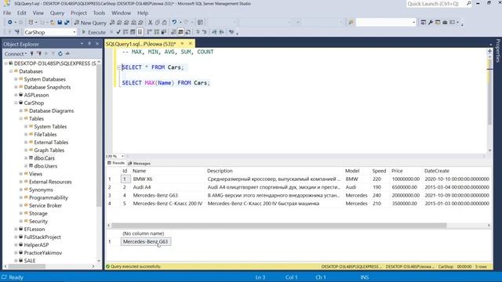Image resolution: width=502 pixels, height=282 pixels.
Task: Select the FullStackProject database
Action: [42, 237]
